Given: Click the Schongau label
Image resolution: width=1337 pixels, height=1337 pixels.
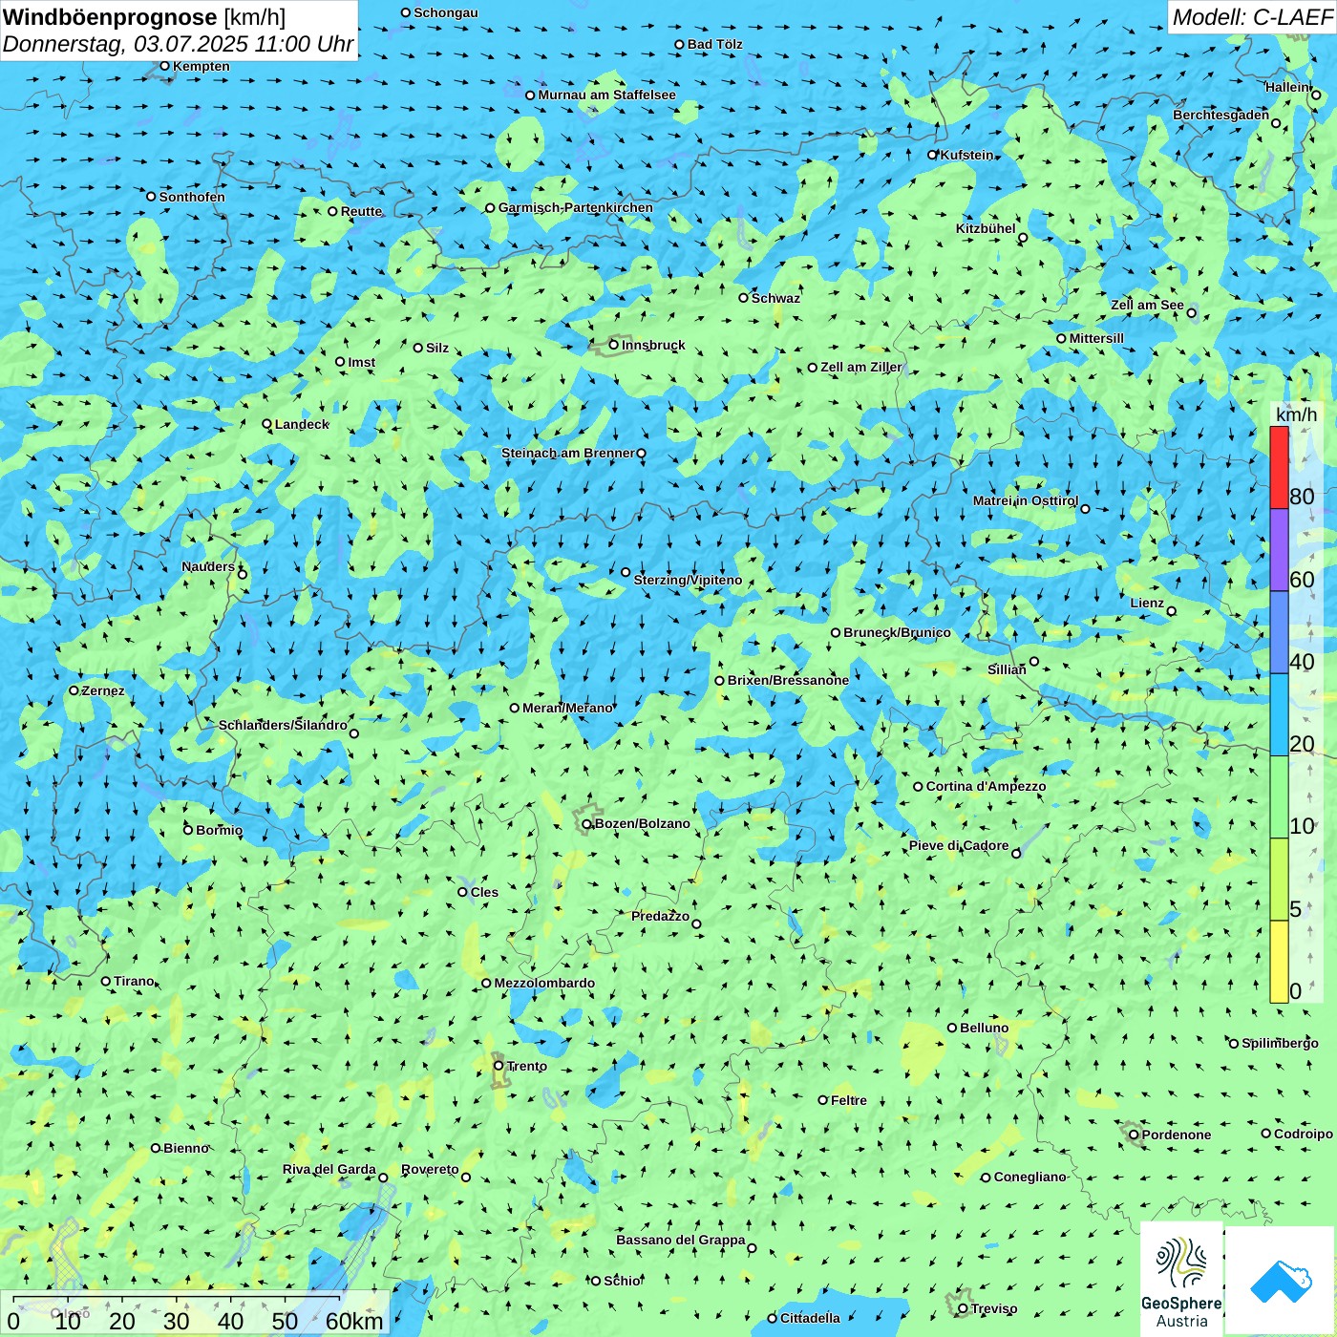Looking at the screenshot, I should tap(446, 12).
